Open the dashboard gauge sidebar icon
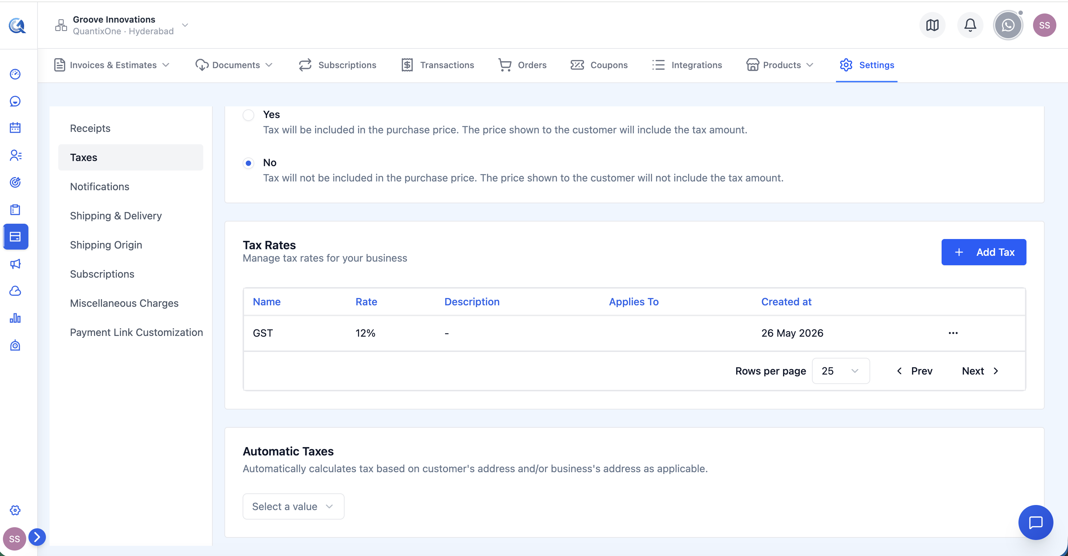This screenshot has height=556, width=1068. pos(15,74)
